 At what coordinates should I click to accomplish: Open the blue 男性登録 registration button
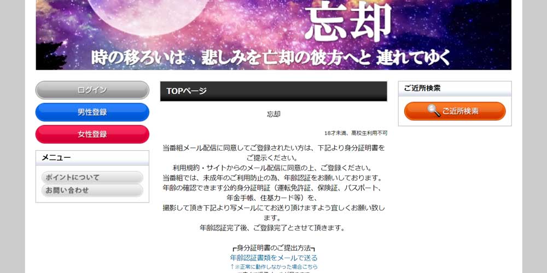[x=92, y=112]
